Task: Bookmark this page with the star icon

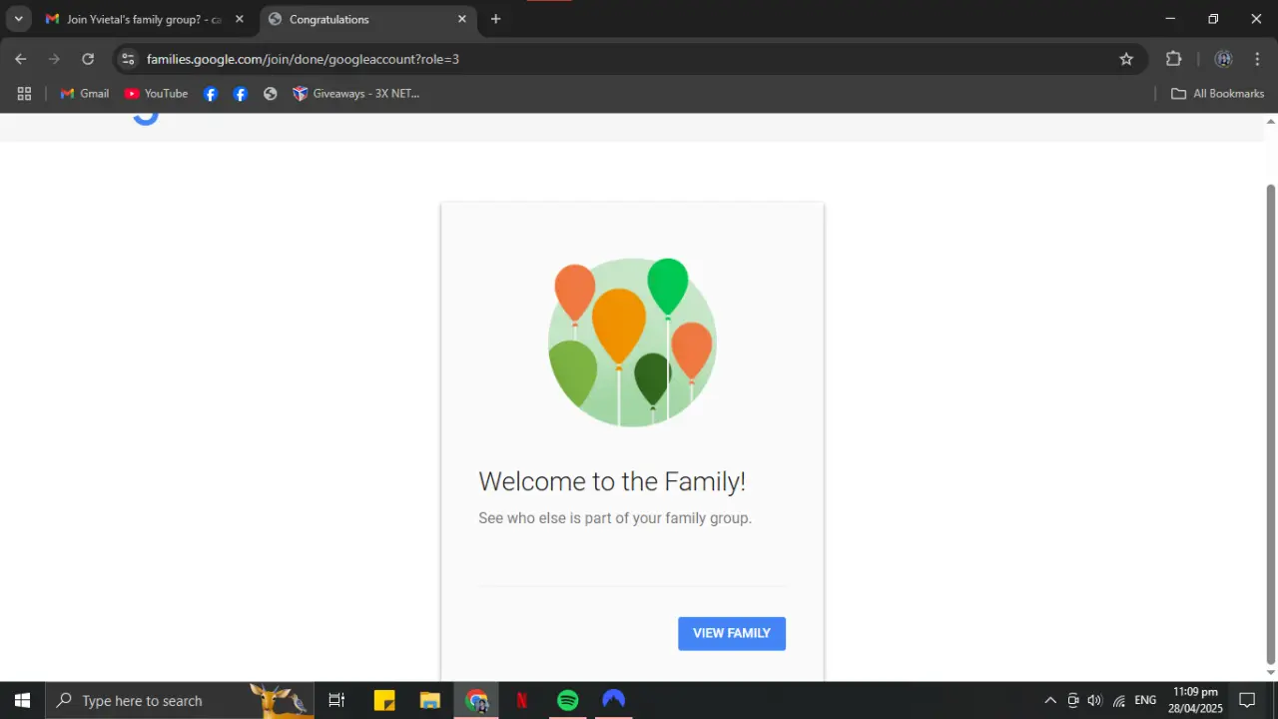Action: pos(1126,59)
